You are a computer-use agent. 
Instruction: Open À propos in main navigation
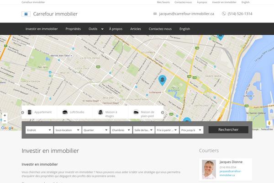[x=116, y=29]
